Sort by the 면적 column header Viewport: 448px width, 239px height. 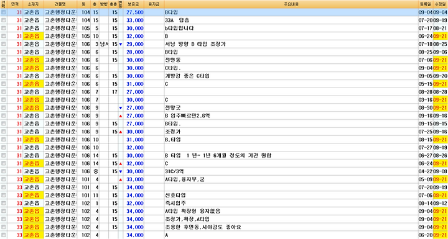point(14,4)
